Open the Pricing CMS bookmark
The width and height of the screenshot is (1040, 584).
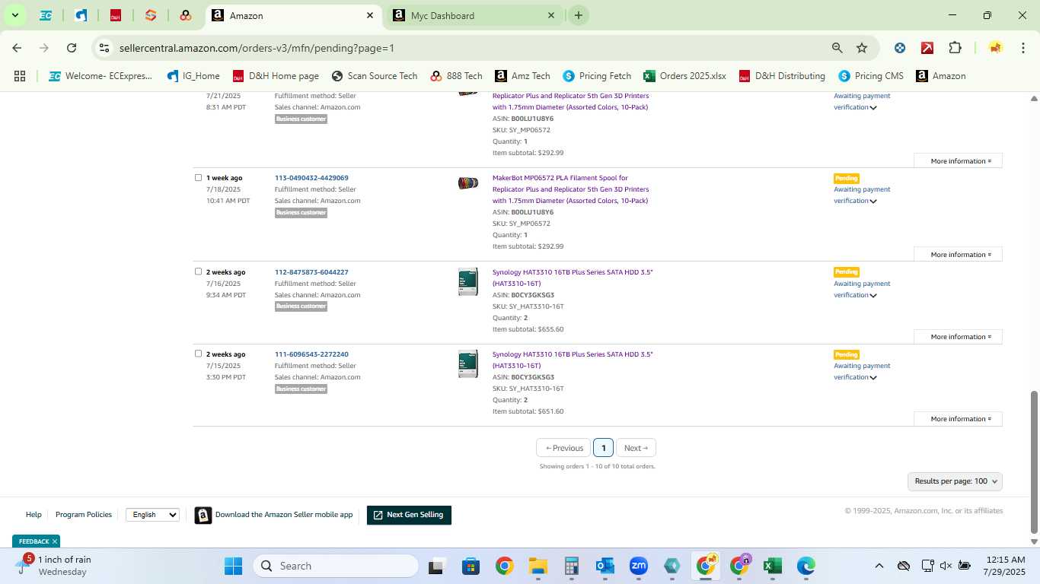[x=871, y=76]
